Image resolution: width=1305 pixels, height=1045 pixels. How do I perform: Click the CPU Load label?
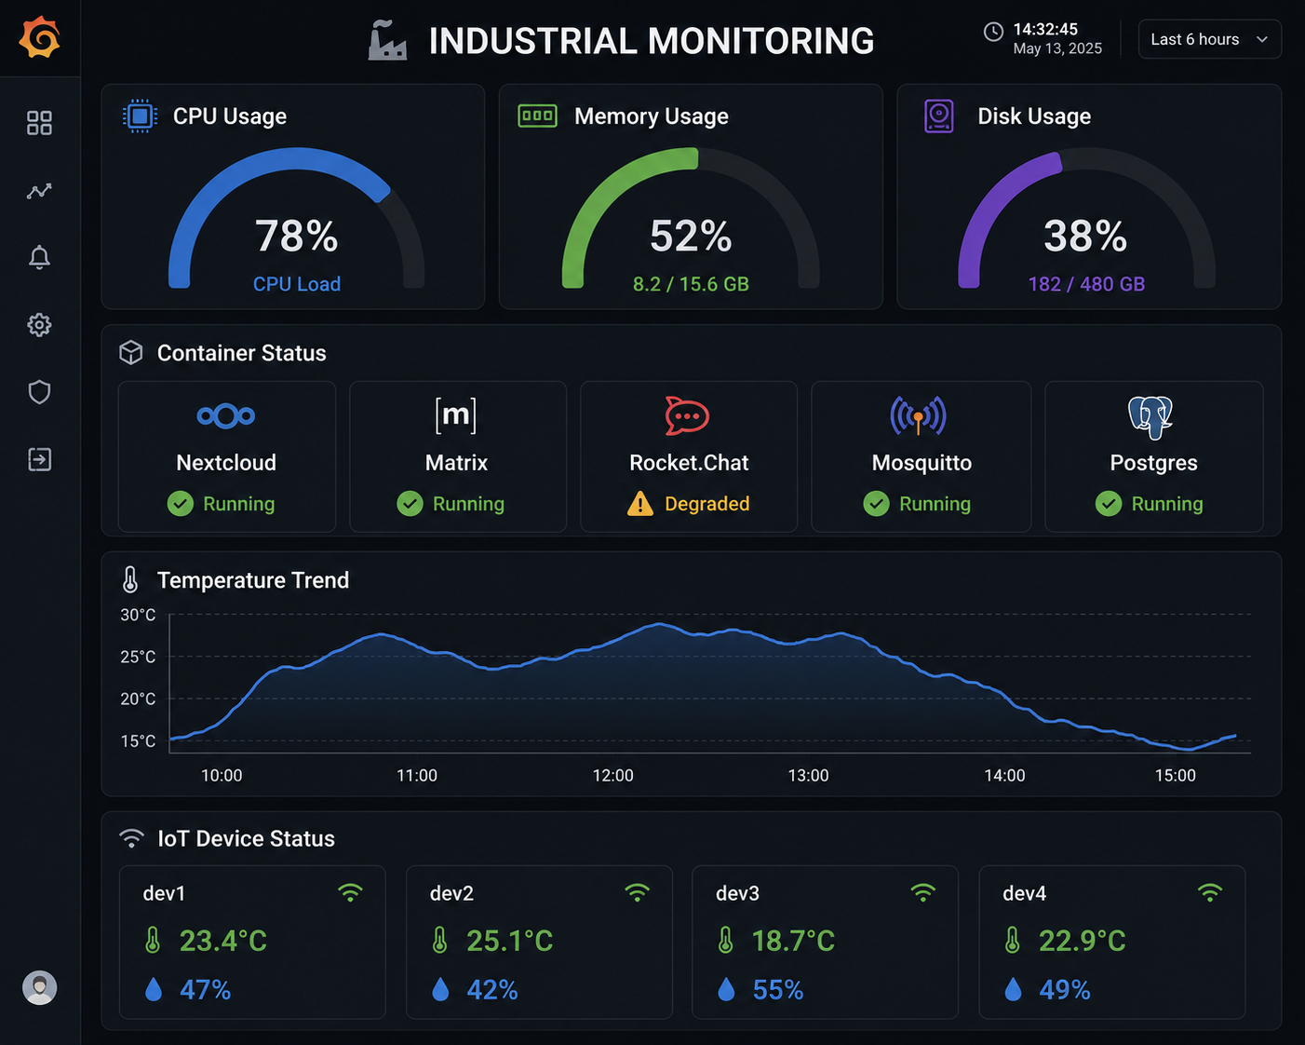[x=297, y=284]
